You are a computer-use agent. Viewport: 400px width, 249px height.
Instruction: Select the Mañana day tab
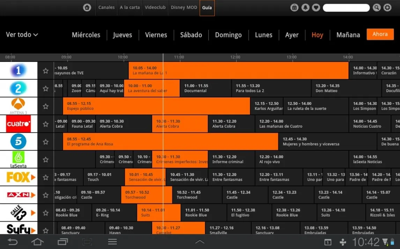(x=348, y=35)
